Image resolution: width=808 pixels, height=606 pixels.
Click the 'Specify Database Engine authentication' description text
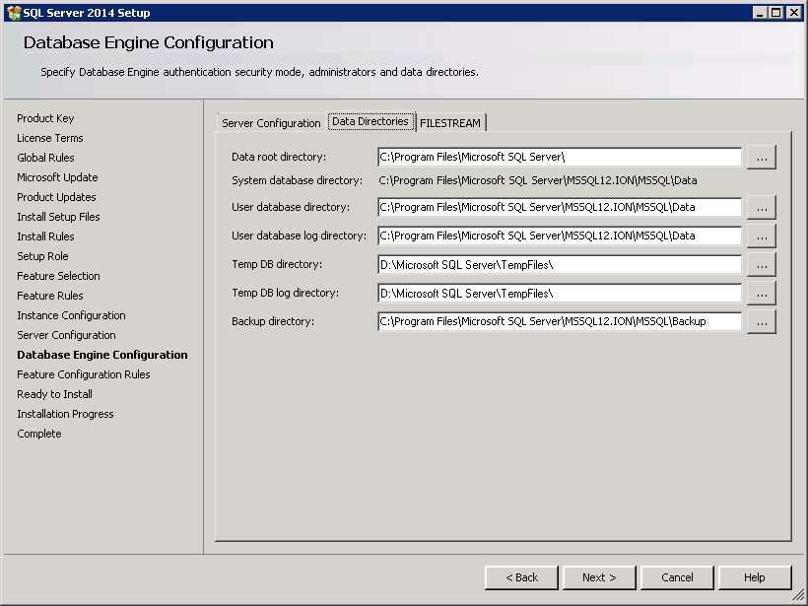(x=260, y=72)
